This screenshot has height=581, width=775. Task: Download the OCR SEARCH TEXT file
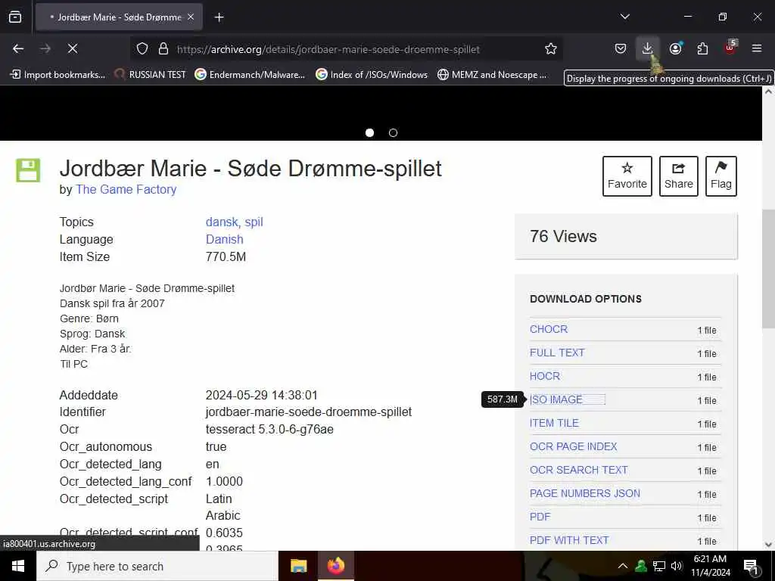[x=579, y=470]
